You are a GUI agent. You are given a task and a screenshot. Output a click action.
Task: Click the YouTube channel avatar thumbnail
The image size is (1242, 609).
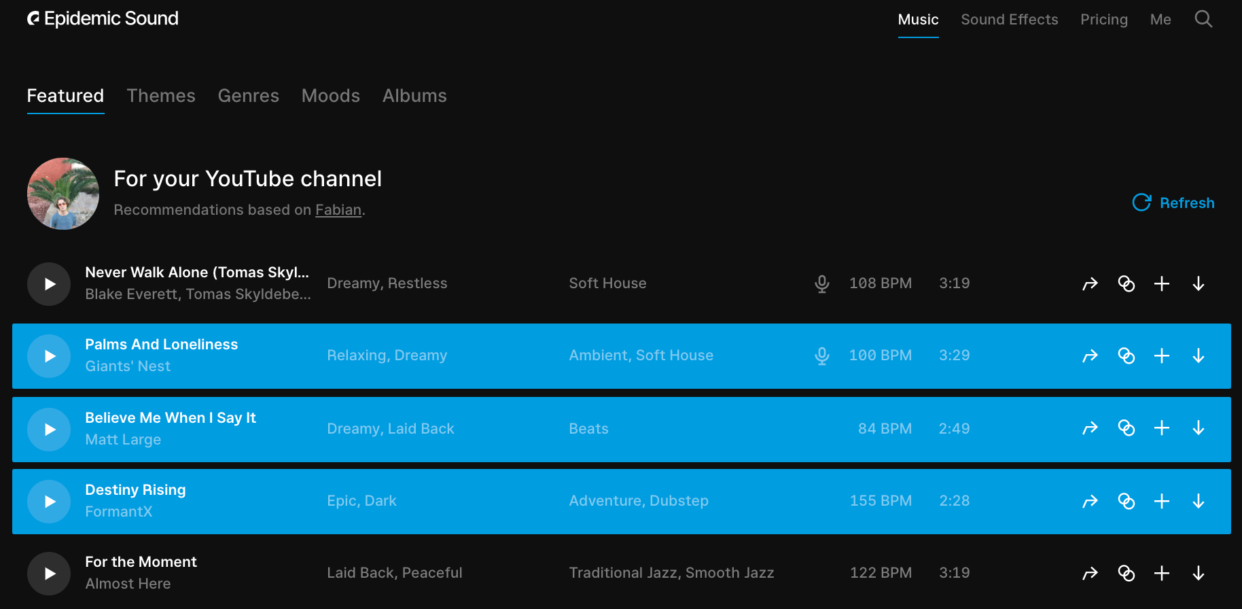(x=63, y=194)
